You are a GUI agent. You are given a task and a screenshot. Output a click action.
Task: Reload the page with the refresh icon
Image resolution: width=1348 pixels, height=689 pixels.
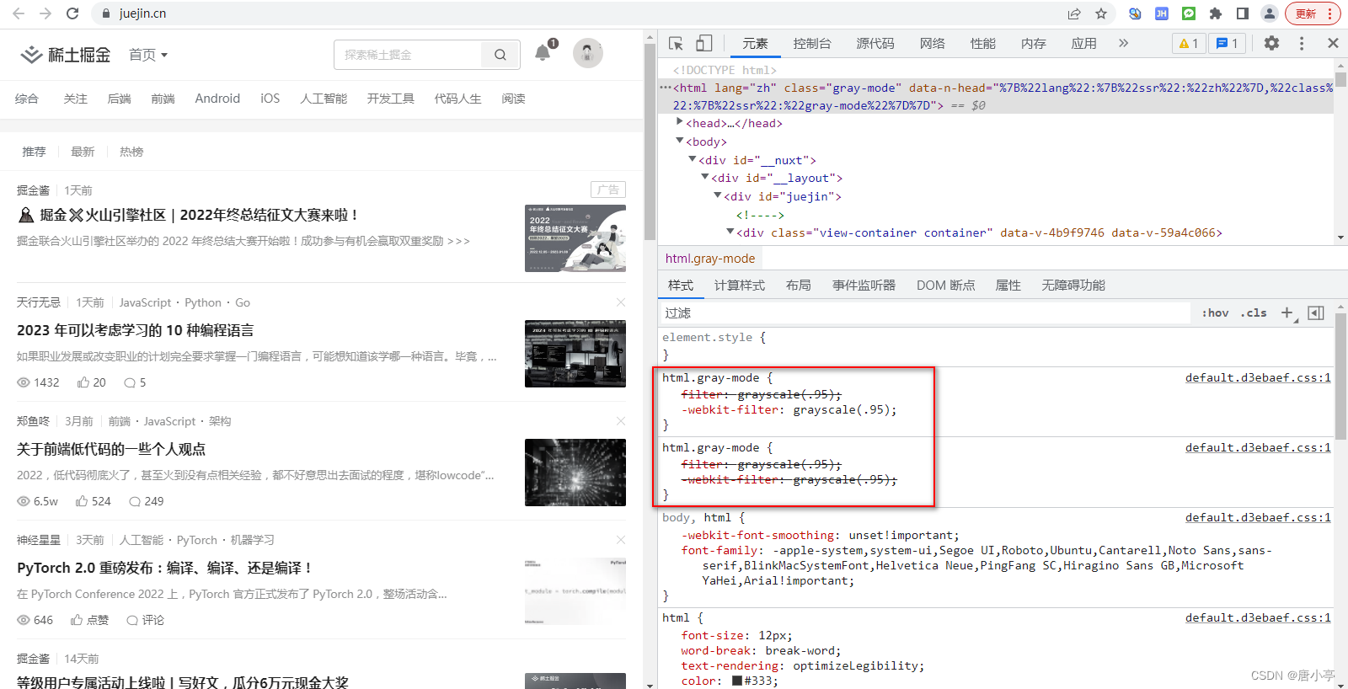click(72, 13)
